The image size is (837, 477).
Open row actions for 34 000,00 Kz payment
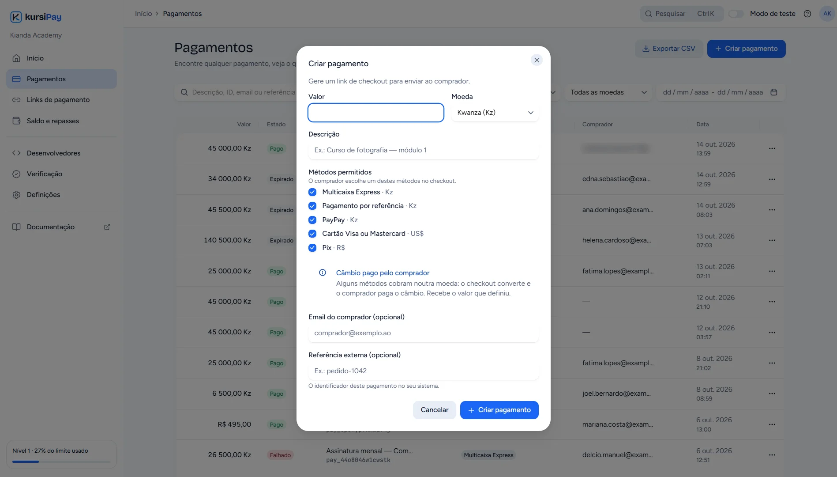click(772, 179)
